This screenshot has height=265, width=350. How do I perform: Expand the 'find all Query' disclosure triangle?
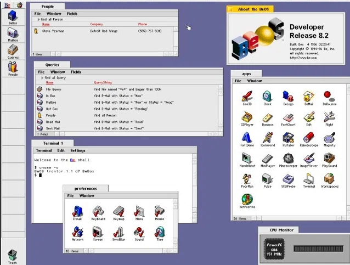(42, 78)
